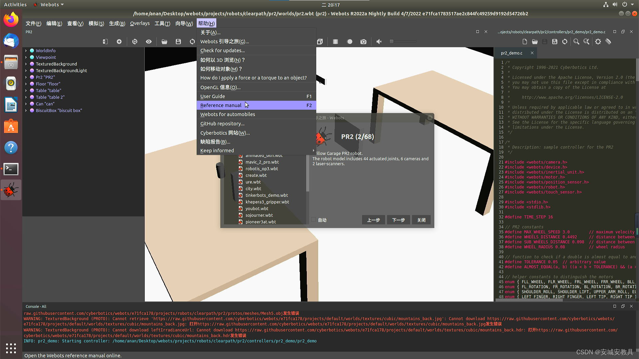Select mavic_2_pro.wbt in tour list
The width and height of the screenshot is (639, 359).
pos(262,162)
